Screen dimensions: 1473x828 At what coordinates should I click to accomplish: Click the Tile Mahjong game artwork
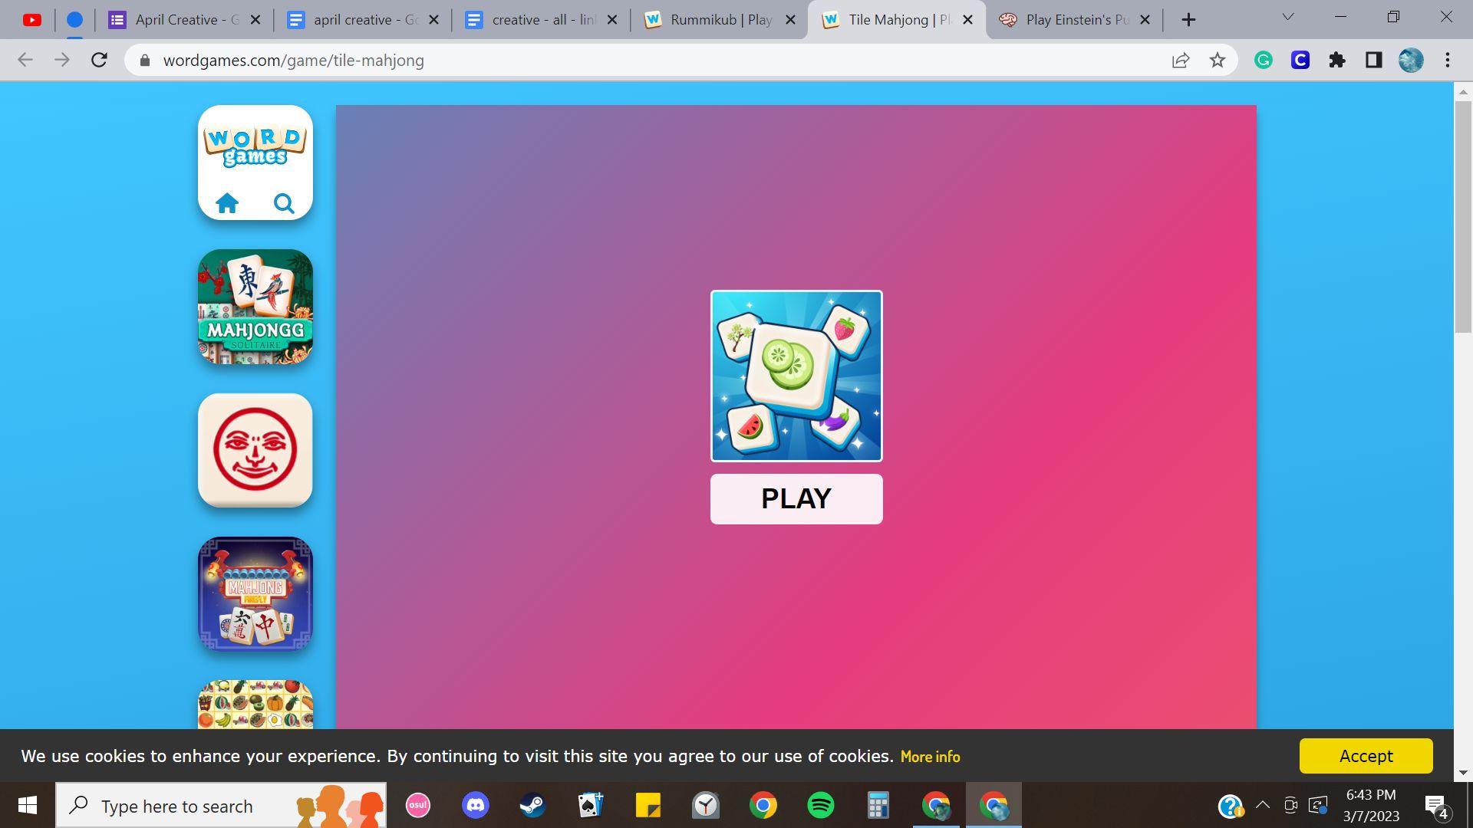click(796, 376)
